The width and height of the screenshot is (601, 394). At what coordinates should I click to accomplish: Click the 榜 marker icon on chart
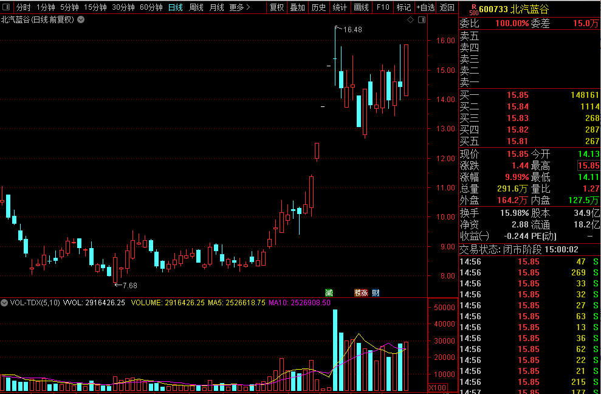(358, 293)
